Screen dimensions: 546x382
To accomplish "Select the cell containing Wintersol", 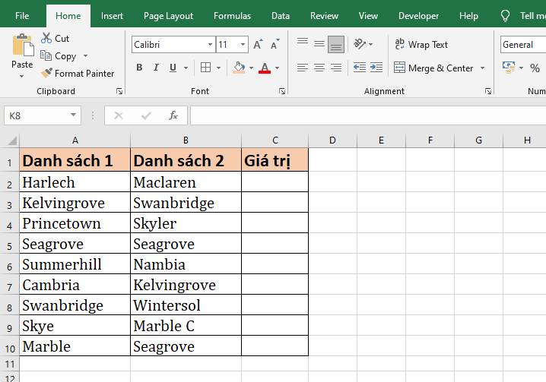I will coord(186,305).
